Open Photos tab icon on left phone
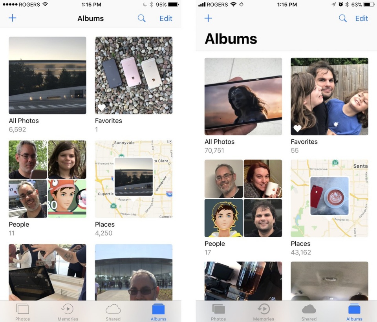 (23, 309)
